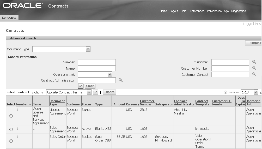This screenshot has width=262, height=149.
Task: Sort by Contract Template column header
Action: tap(202, 103)
